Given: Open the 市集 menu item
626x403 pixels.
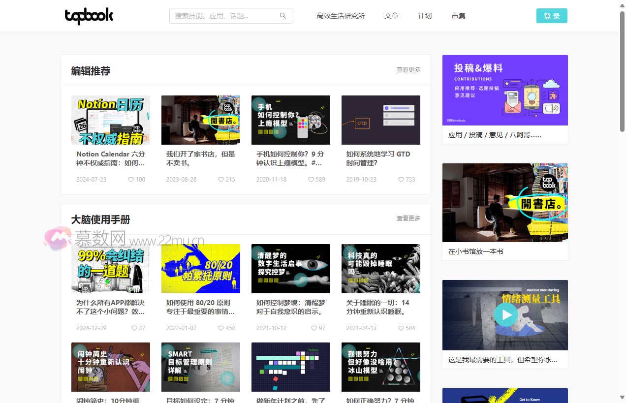Looking at the screenshot, I should click(458, 16).
